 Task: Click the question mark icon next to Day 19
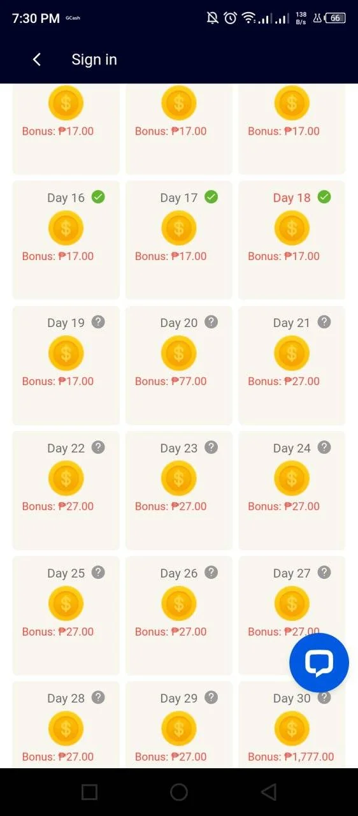tap(97, 322)
